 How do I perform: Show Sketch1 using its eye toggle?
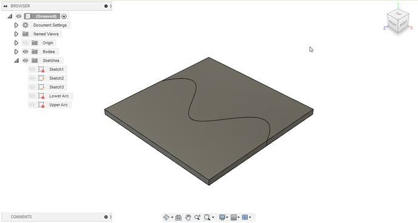[32, 69]
